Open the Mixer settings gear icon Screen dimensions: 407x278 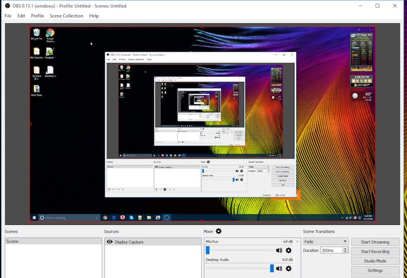coord(219,231)
